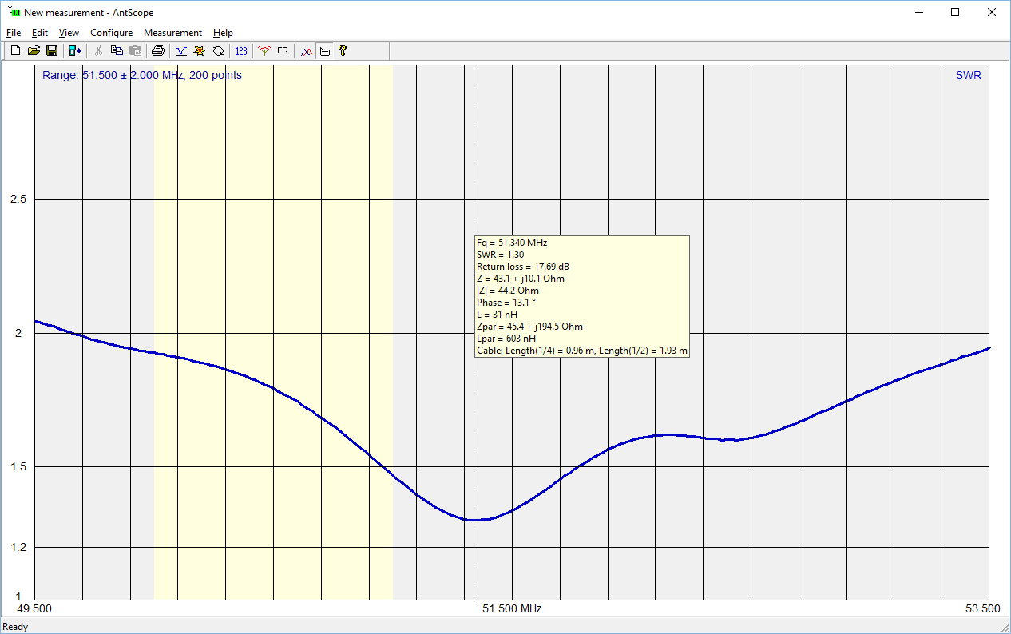
Task: Click the SWR label in the graph corner
Action: tap(968, 76)
